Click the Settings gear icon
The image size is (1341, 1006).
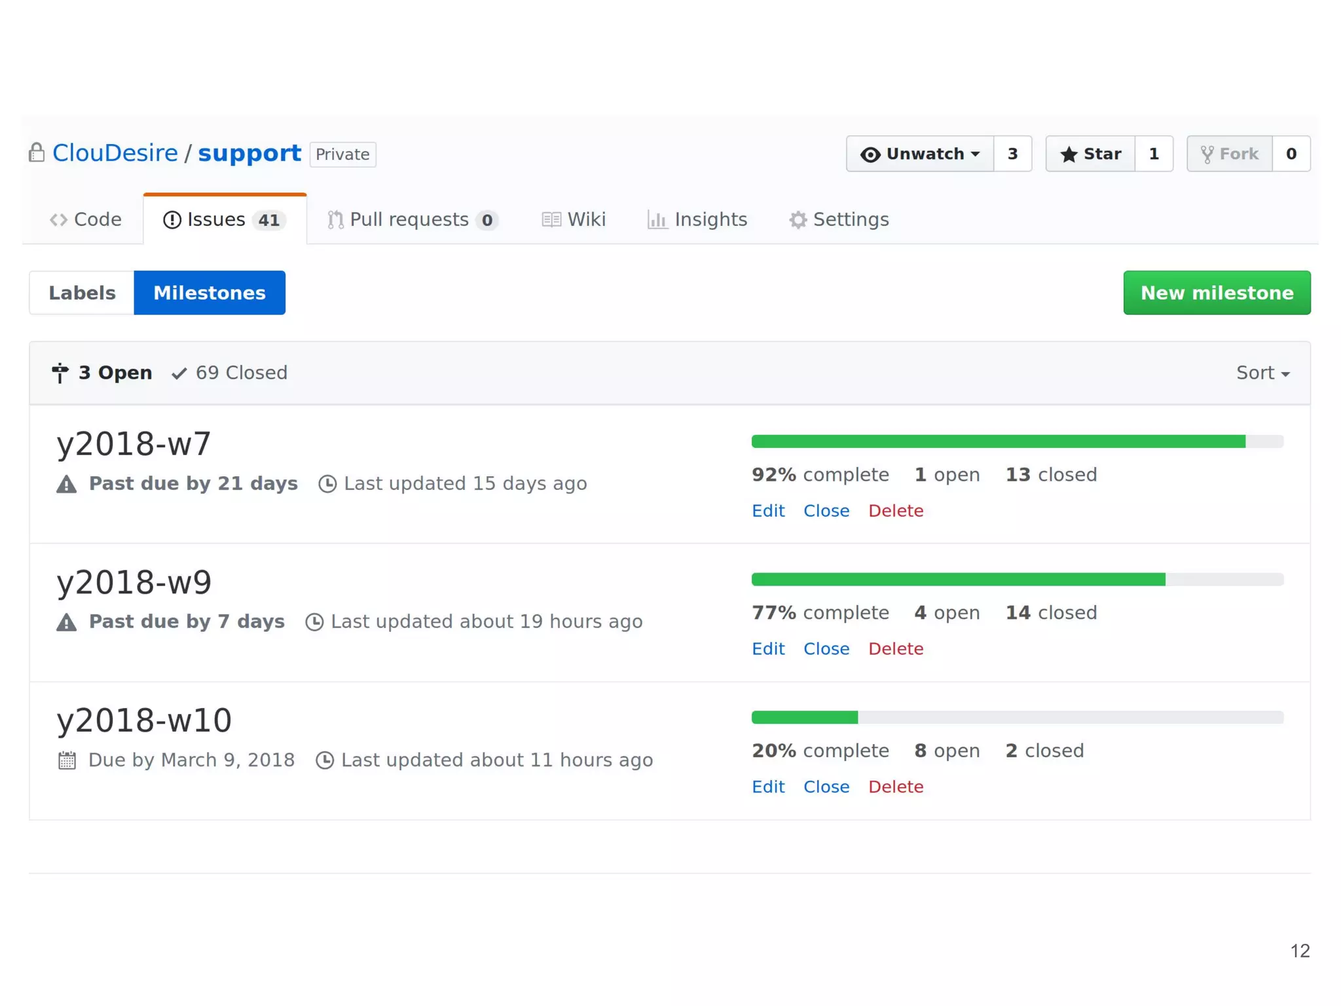(798, 220)
